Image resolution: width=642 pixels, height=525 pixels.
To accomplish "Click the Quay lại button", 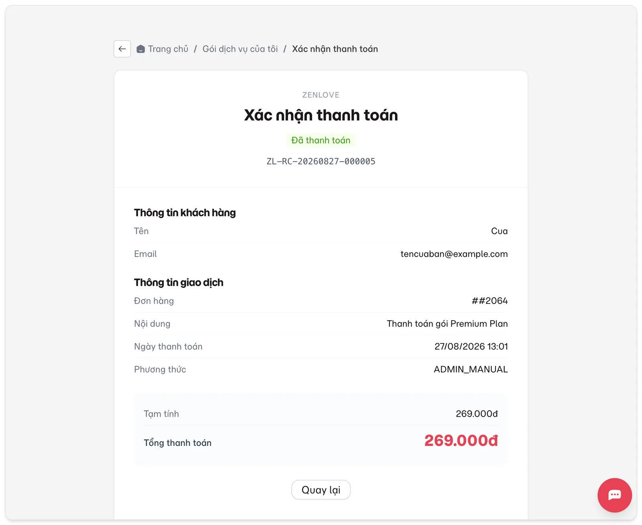I will 321,490.
